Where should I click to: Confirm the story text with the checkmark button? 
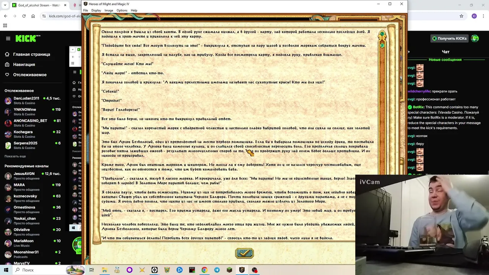click(x=244, y=253)
